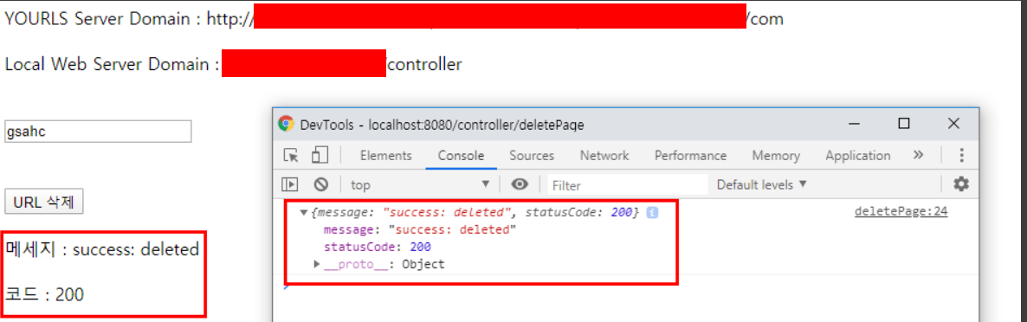Open the Network tab

pyautogui.click(x=604, y=156)
